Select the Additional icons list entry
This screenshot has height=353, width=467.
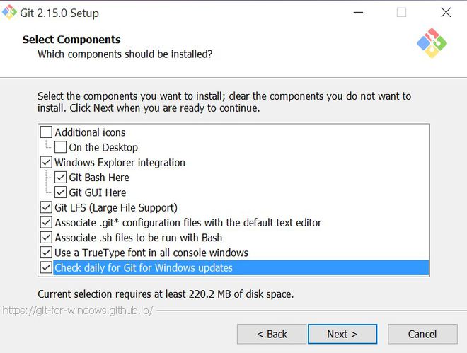pyautogui.click(x=90, y=132)
